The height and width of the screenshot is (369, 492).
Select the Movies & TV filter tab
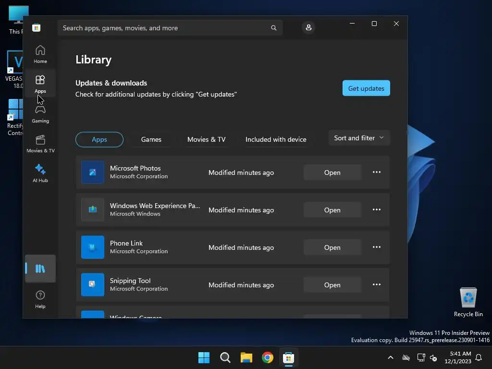[x=207, y=139]
